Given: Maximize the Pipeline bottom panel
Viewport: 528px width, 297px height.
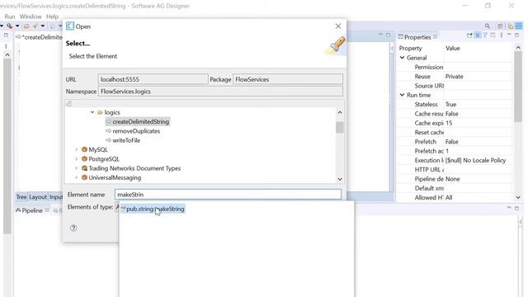Looking at the screenshot, I should (517, 209).
